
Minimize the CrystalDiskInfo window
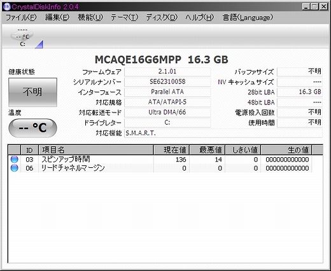[x=306, y=7]
